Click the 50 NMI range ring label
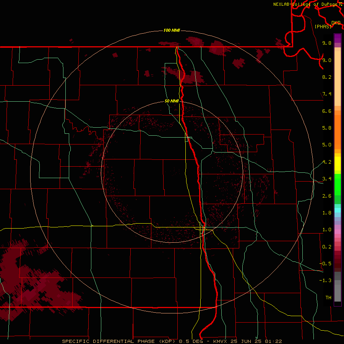The height and width of the screenshot is (344, 344). point(172,101)
